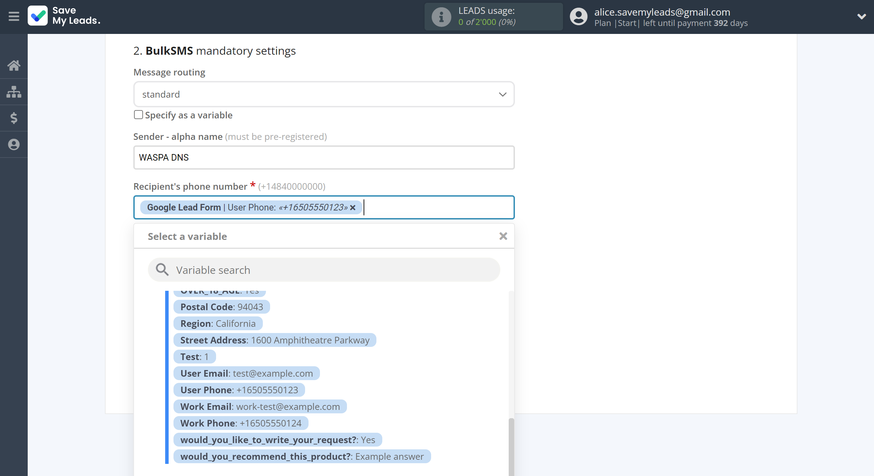Image resolution: width=874 pixels, height=476 pixels.
Task: Select Postal Code: 94043 variable
Action: tap(222, 307)
